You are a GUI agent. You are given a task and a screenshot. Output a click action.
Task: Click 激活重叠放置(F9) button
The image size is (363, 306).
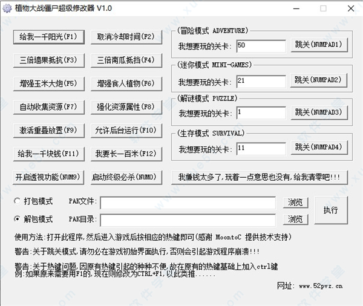[x=48, y=130]
